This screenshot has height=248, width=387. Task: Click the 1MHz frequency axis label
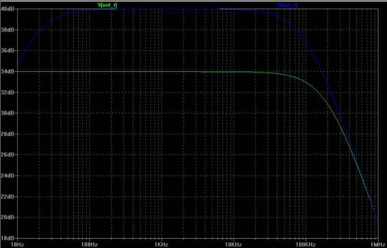[378, 245]
